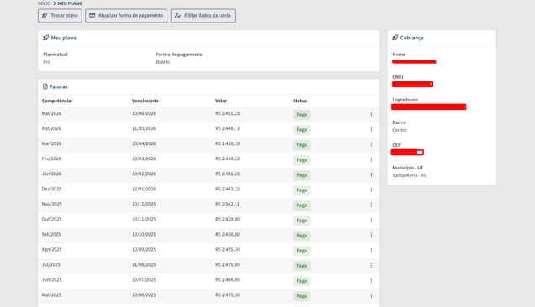Open options menu for Out/2025 invoice
The width and height of the screenshot is (535, 307).
click(371, 221)
